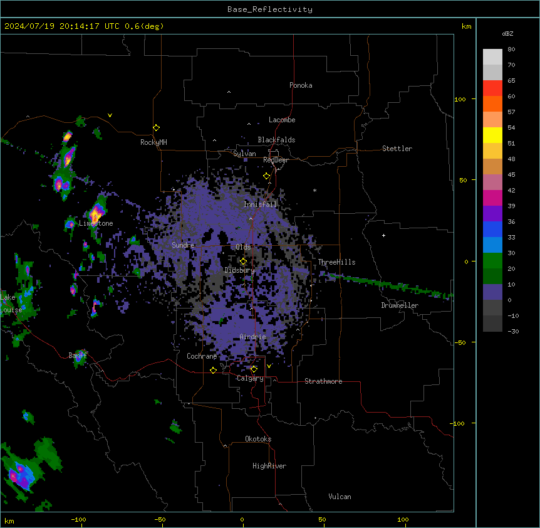This screenshot has height=528, width=540.
Task: Click the HighRiver city label
Action: (269, 466)
